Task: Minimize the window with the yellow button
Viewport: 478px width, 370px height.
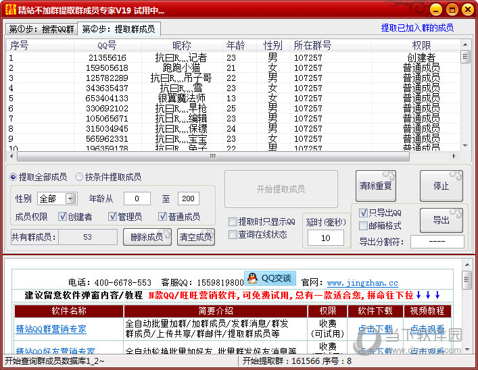Action: pos(436,9)
